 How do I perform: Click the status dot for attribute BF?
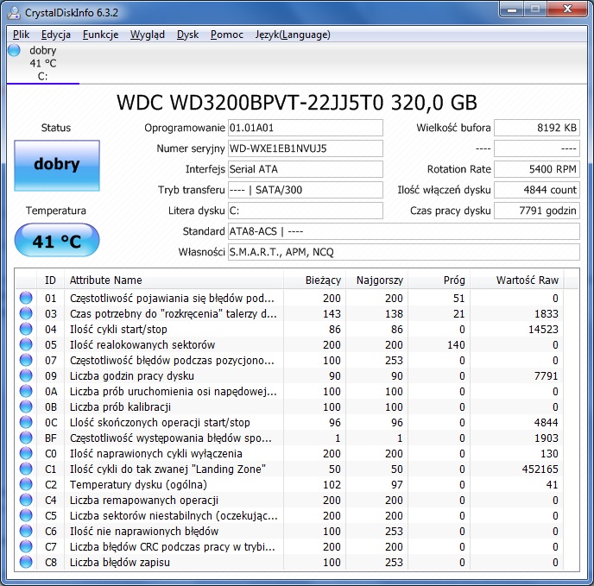(26, 438)
